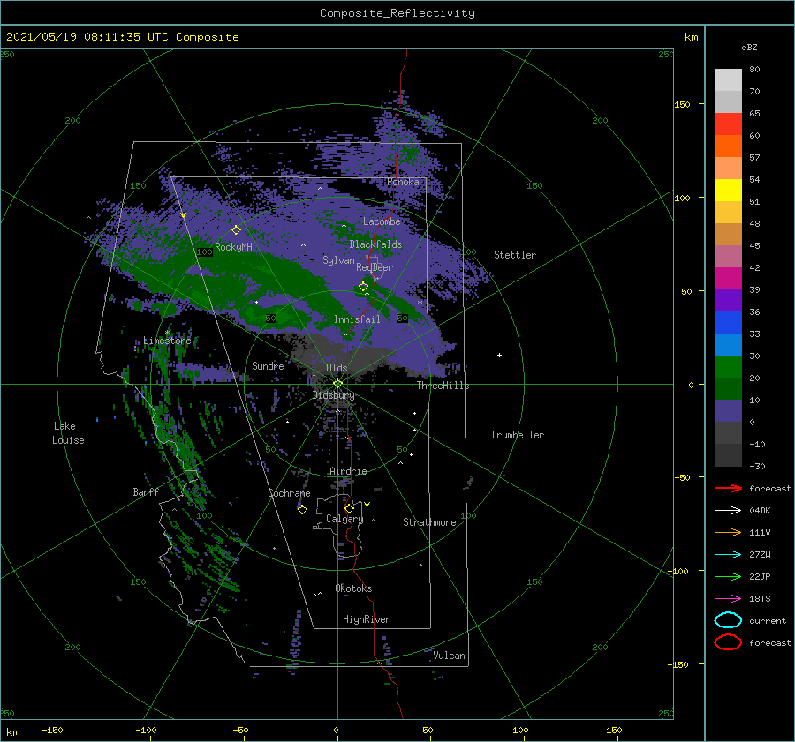Click the Lacombe town label
The width and height of the screenshot is (795, 742).
tap(382, 221)
